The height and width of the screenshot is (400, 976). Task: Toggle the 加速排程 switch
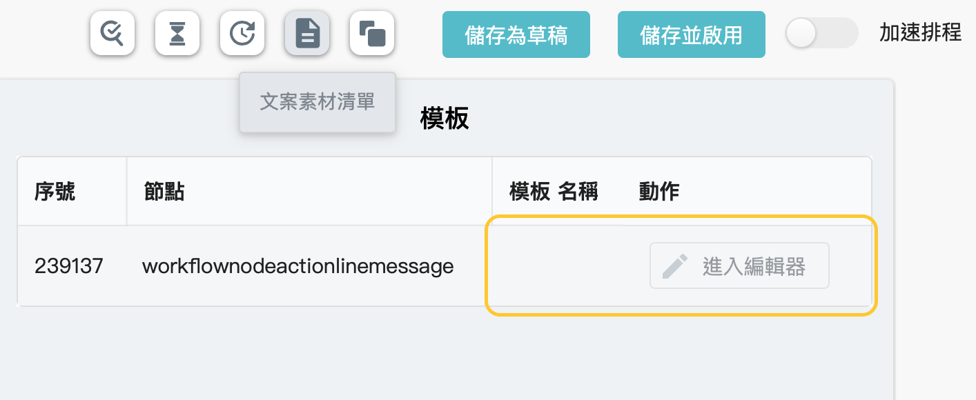821,33
